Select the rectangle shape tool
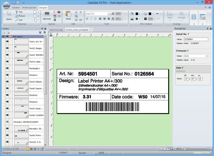Viewport: 214px width, 156px height. [35, 12]
